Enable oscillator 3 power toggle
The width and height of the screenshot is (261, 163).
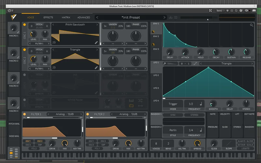tap(24, 75)
